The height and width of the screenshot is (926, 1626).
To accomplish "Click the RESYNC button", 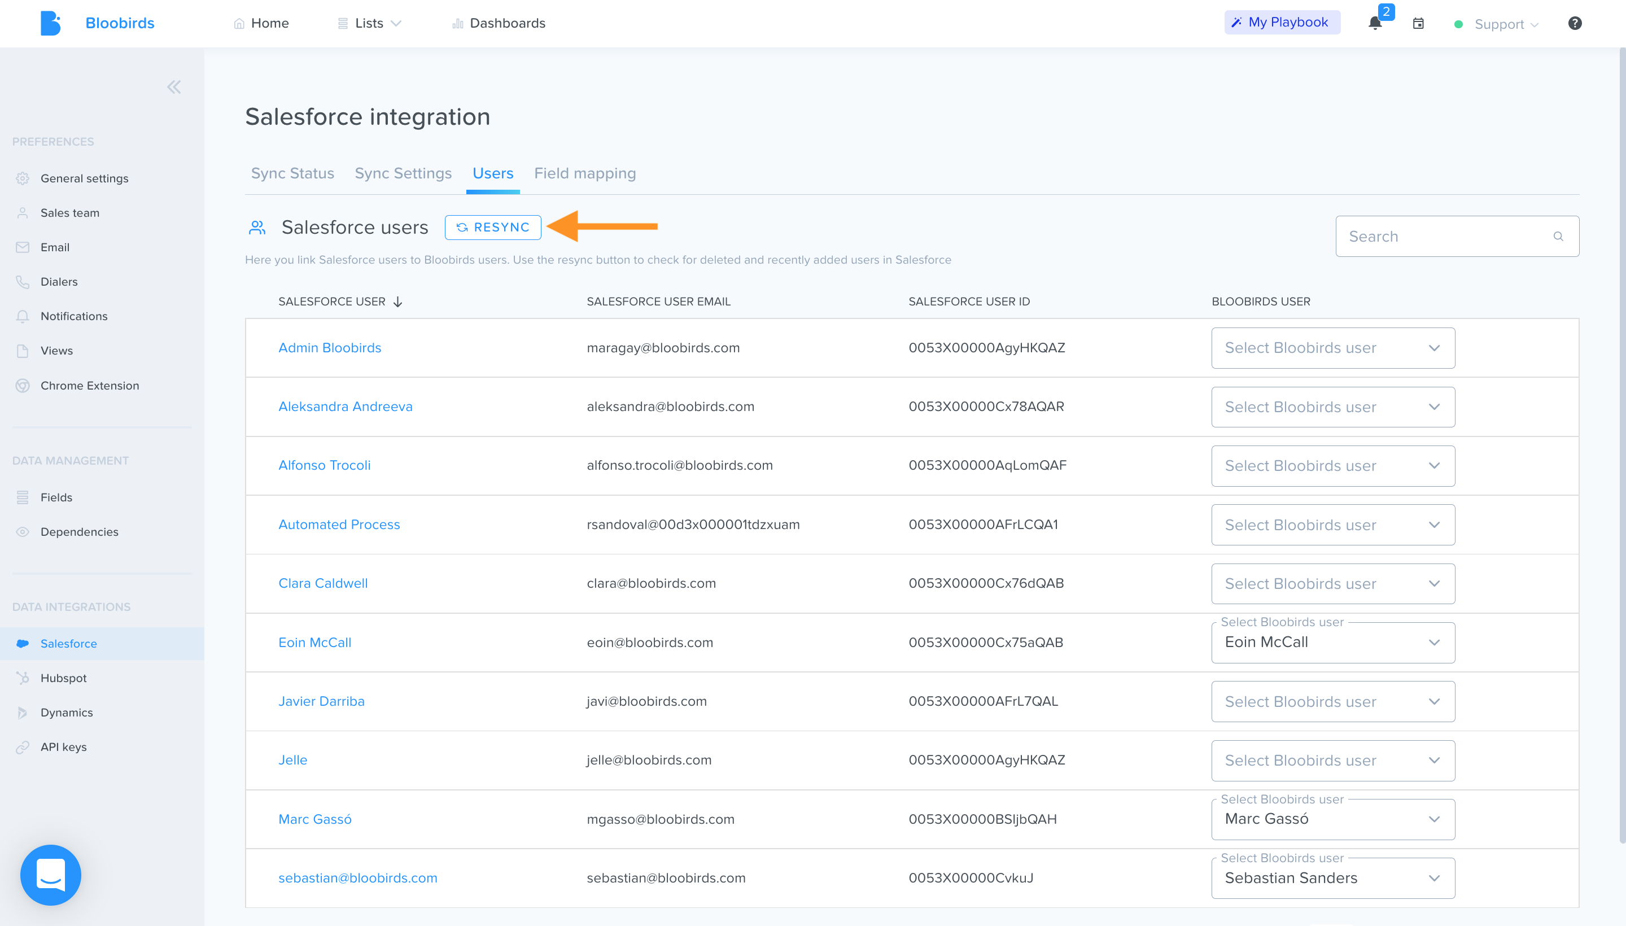I will click(493, 227).
